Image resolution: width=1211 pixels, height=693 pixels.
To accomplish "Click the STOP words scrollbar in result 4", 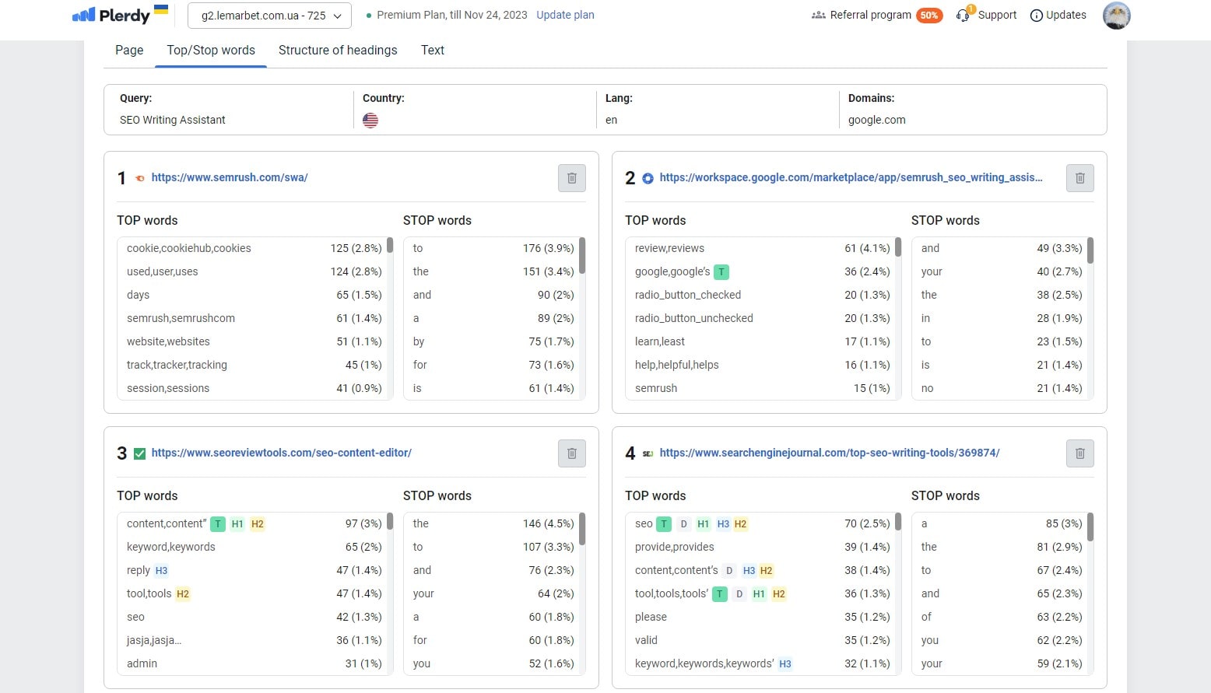I will pyautogui.click(x=1090, y=527).
